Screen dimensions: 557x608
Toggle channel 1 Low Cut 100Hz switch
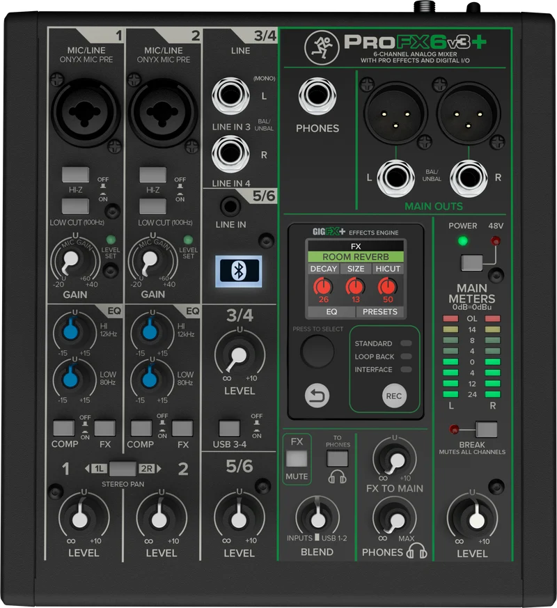click(76, 206)
